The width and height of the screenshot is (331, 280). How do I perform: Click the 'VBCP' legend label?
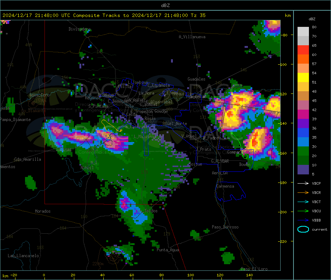[x=316, y=183]
